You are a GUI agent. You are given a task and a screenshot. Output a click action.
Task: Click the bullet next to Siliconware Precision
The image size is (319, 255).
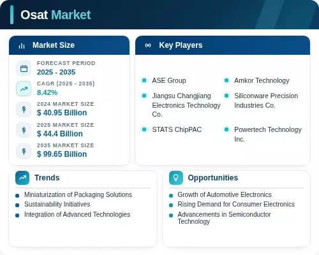226,96
